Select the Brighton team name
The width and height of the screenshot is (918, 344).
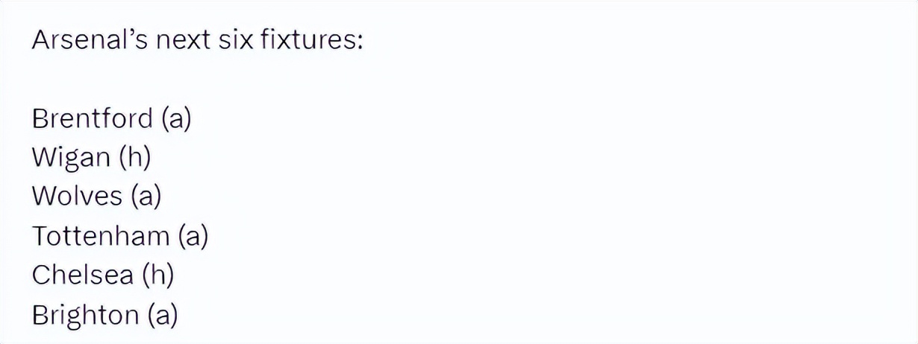85,315
